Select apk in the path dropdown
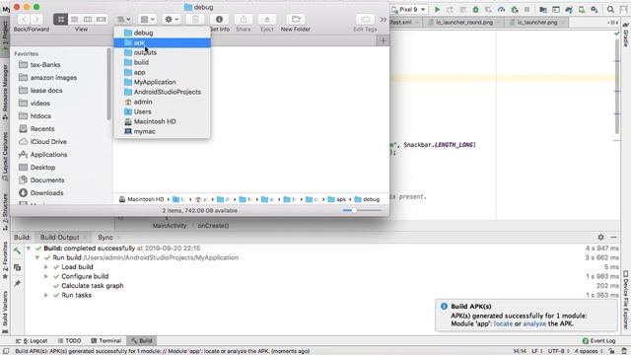 [162, 42]
